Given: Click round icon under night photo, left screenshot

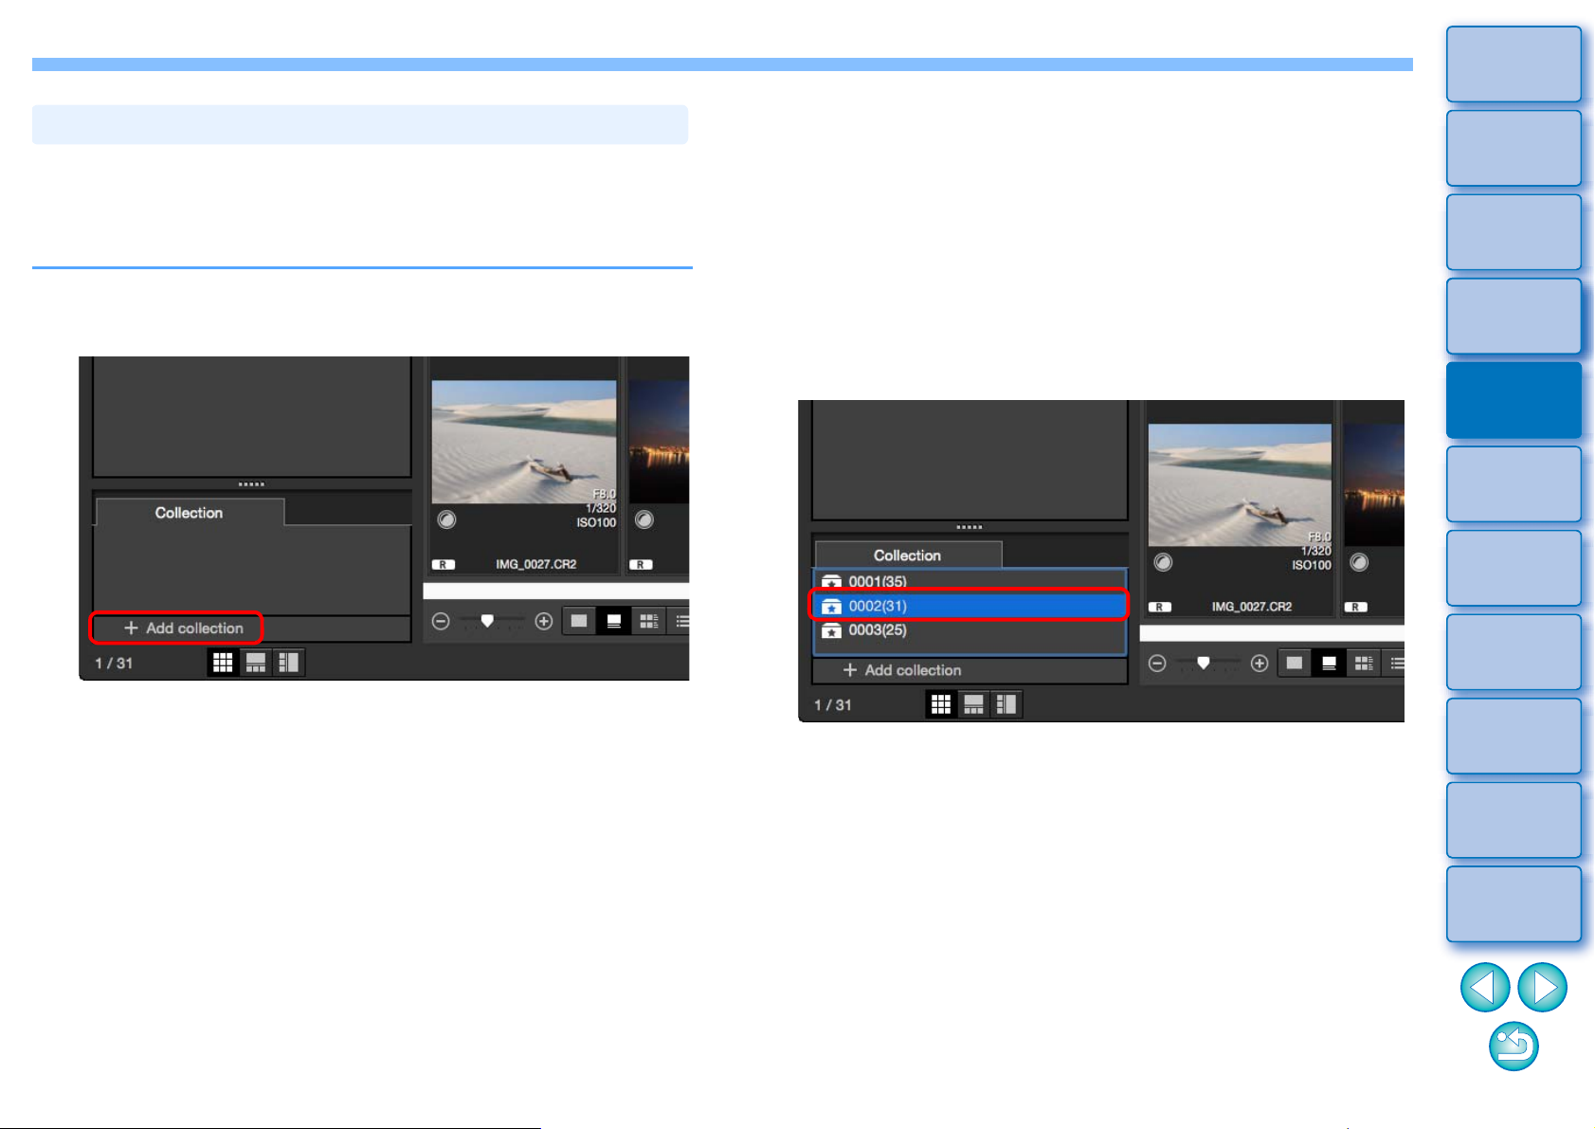Looking at the screenshot, I should tap(644, 519).
